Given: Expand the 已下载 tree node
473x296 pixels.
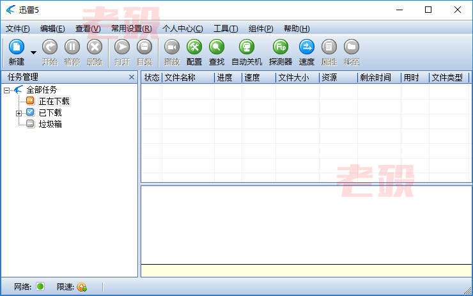Looking at the screenshot, I should tap(19, 113).
